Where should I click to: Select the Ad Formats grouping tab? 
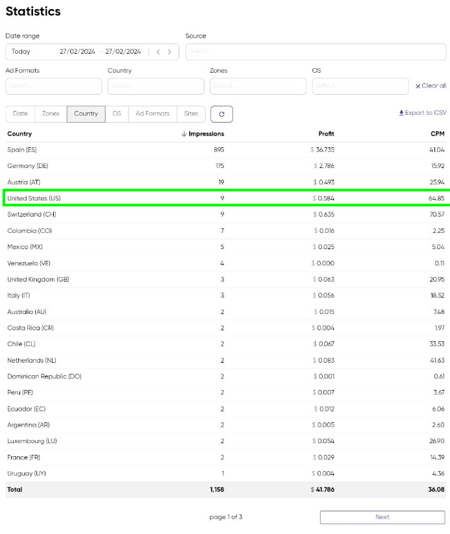point(153,114)
